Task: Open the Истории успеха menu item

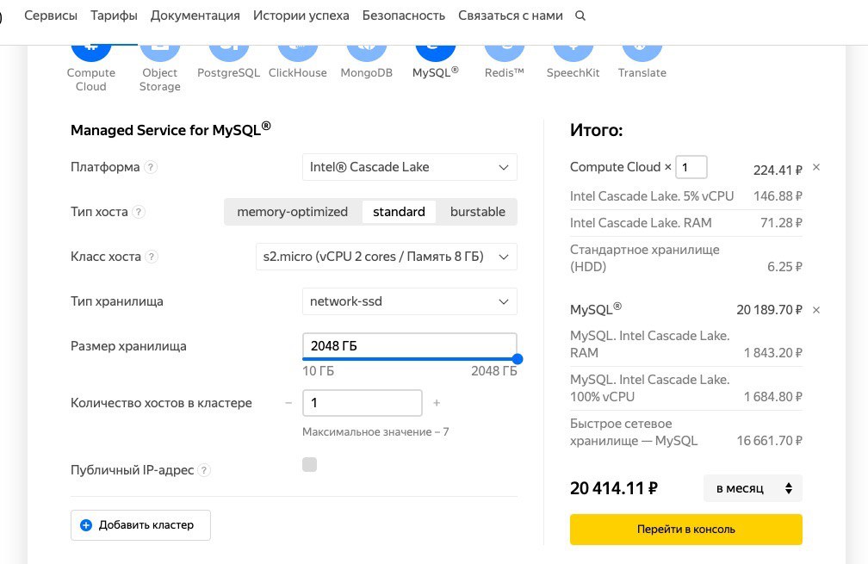Action: pos(301,15)
